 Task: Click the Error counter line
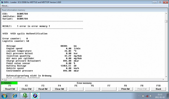[x=15, y=39]
